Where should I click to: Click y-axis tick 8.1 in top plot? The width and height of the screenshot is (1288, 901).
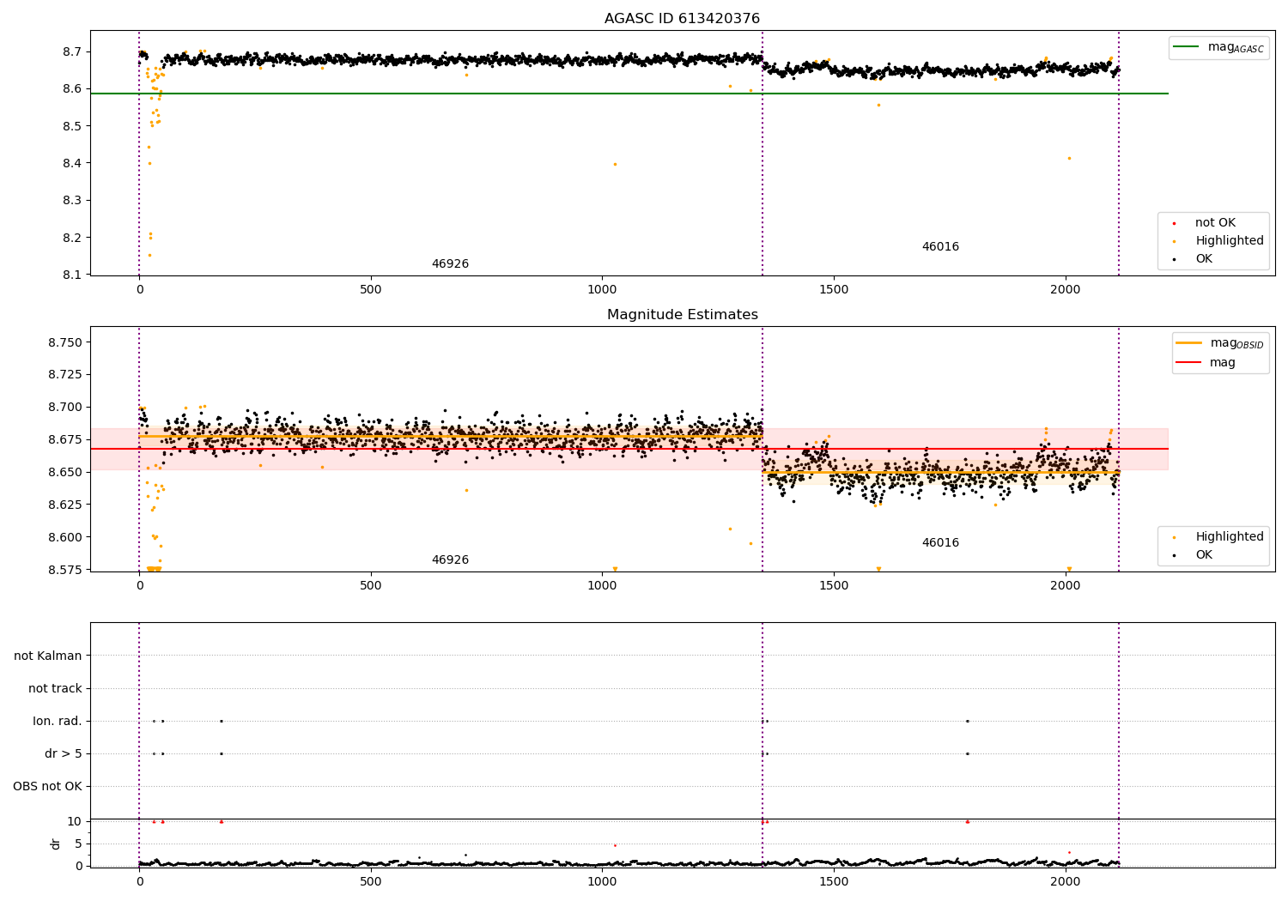[x=72, y=275]
